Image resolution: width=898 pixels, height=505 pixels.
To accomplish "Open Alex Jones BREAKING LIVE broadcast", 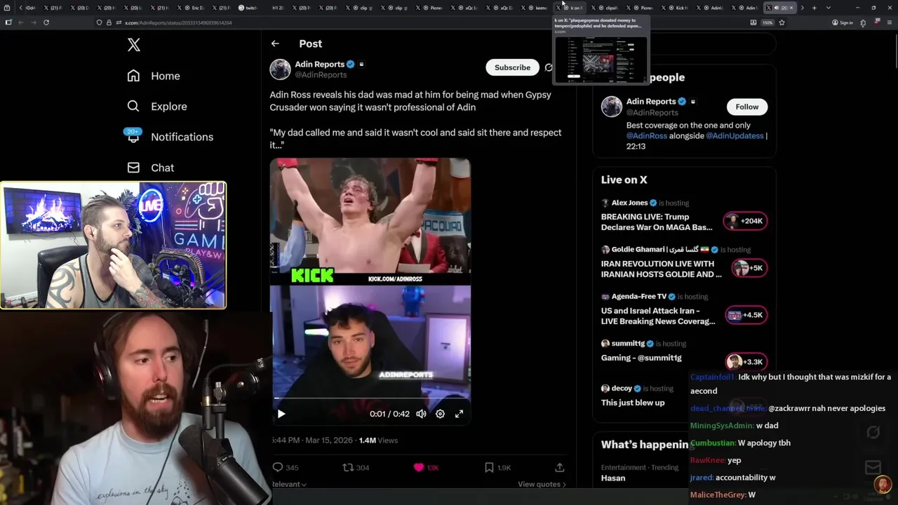I will pyautogui.click(x=657, y=222).
